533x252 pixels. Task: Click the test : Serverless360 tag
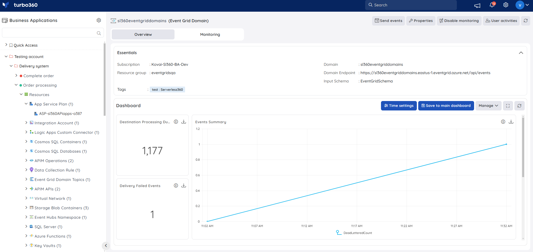[167, 90]
